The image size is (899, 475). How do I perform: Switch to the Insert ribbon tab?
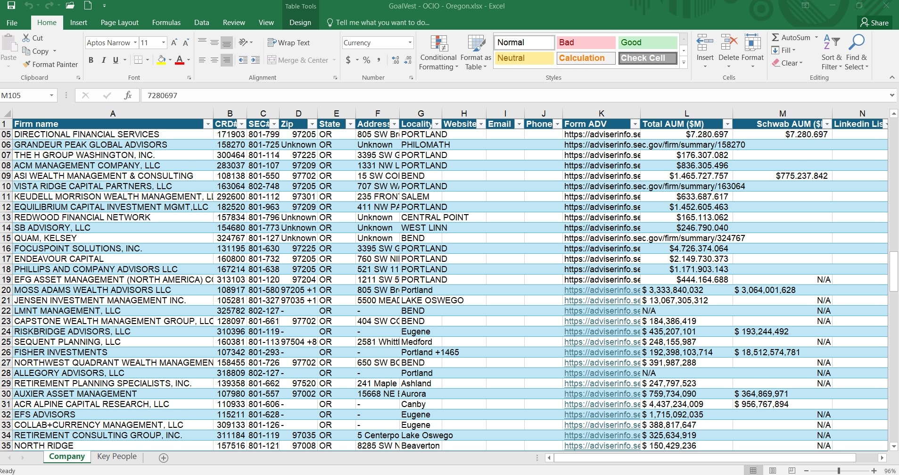click(x=79, y=23)
